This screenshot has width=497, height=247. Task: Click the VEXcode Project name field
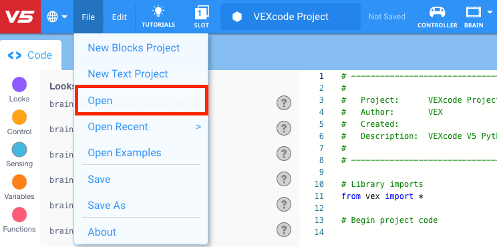point(291,17)
